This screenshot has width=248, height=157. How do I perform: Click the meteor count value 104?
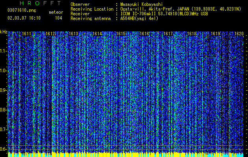pos(58,18)
